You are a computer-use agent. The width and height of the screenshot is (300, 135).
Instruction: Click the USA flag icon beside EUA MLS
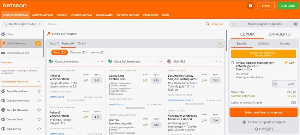click(169, 62)
